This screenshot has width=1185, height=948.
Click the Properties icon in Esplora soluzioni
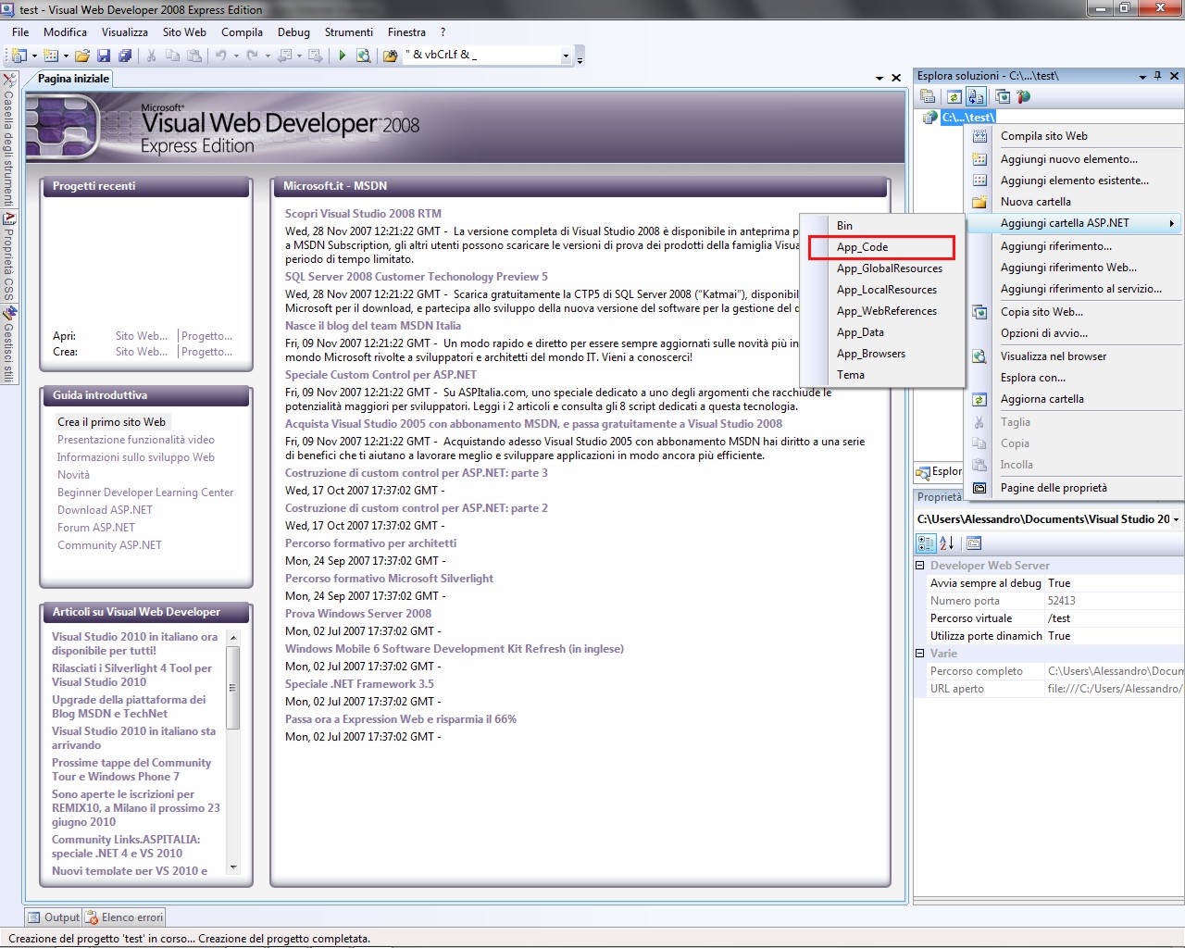point(928,96)
